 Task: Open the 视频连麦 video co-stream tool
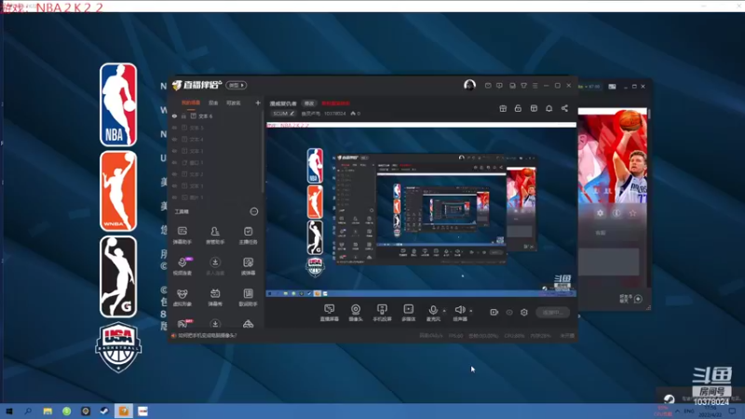click(183, 266)
